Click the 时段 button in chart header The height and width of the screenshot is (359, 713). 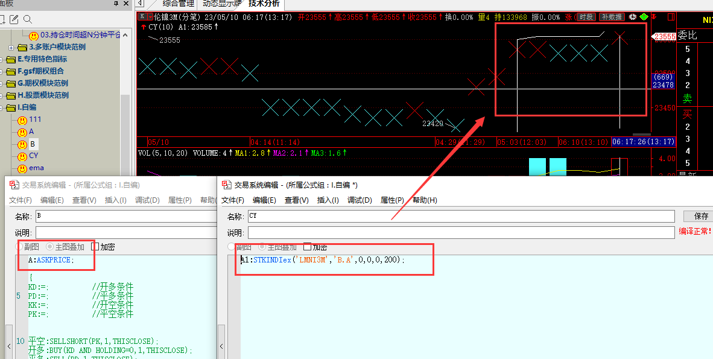click(x=586, y=17)
